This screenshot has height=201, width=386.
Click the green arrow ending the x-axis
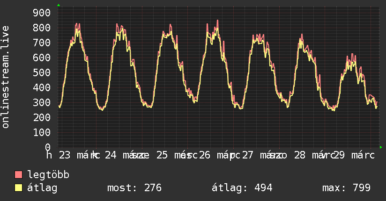click(x=381, y=147)
